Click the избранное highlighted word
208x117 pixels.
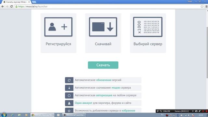(128, 110)
